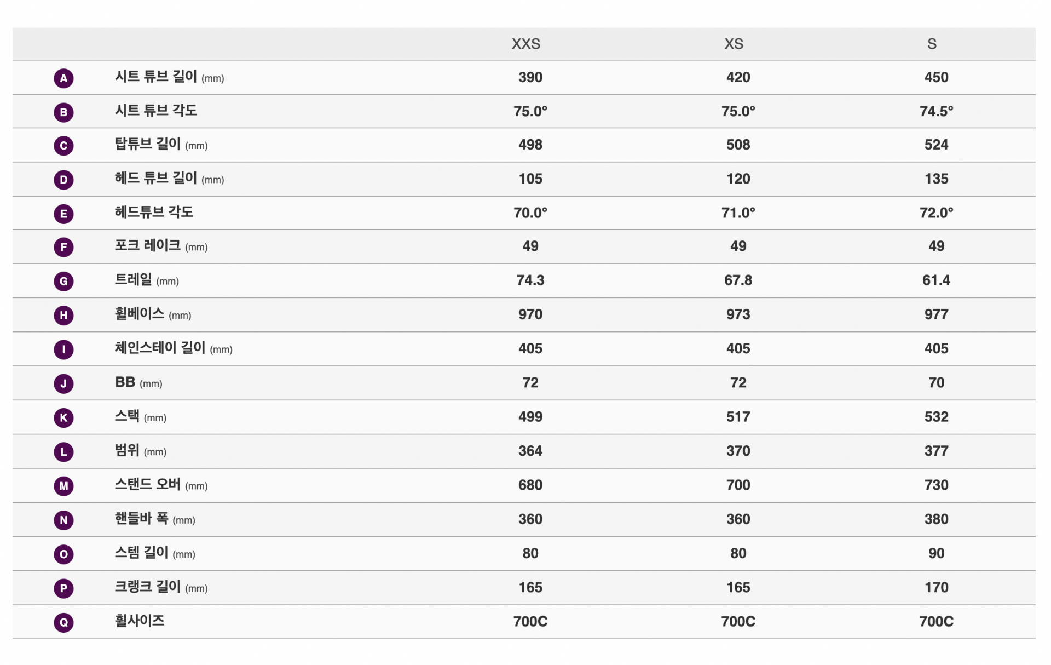This screenshot has width=1051, height=665.
Task: Click the purple A badge icon
Action: point(63,78)
